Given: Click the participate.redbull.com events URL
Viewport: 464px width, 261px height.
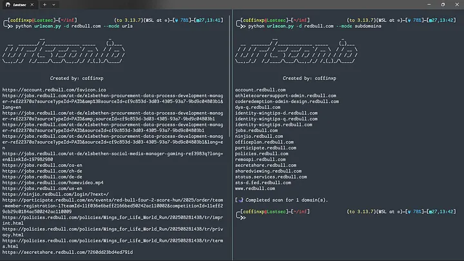Looking at the screenshot, I should (113, 206).
